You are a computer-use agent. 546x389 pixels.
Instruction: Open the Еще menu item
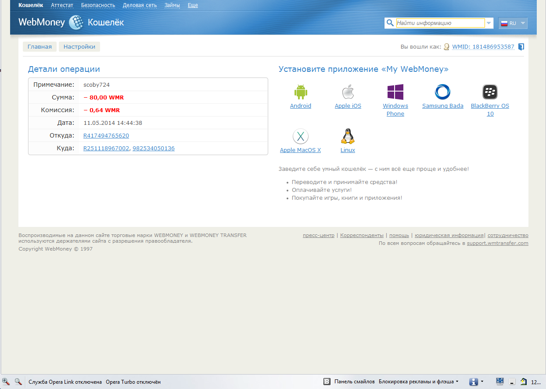tap(193, 5)
